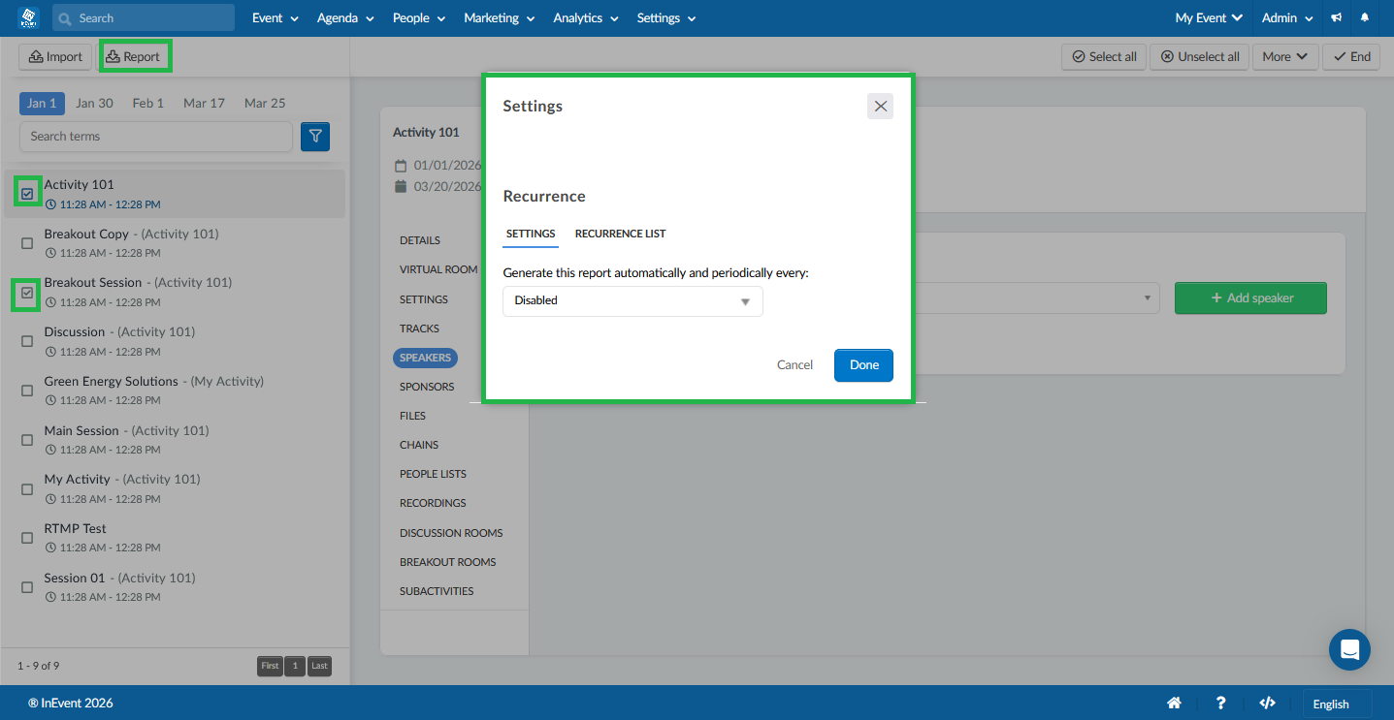The height and width of the screenshot is (720, 1394).
Task: Close the Settings dialog with X
Action: (880, 107)
